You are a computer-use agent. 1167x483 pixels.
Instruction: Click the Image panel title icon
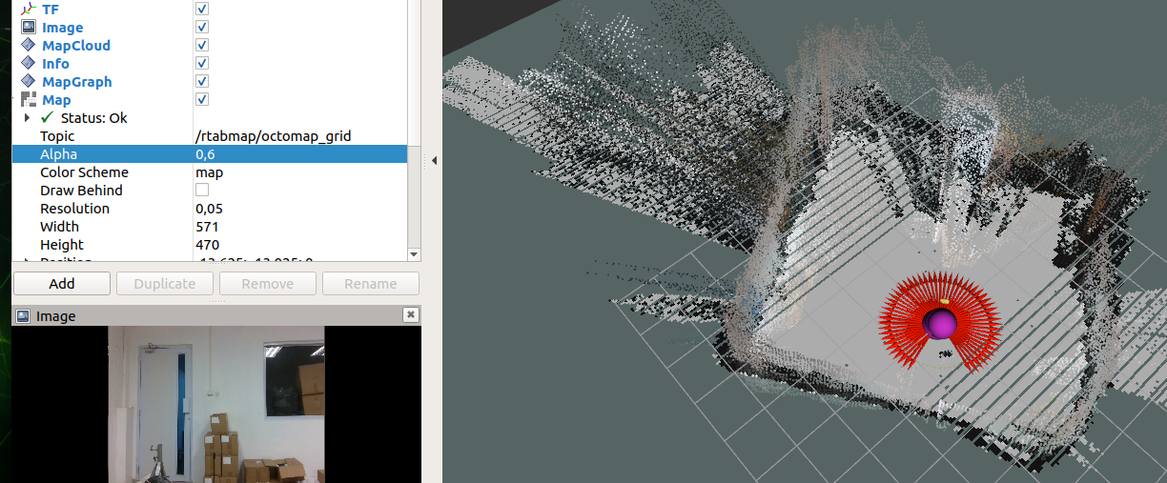click(x=24, y=316)
